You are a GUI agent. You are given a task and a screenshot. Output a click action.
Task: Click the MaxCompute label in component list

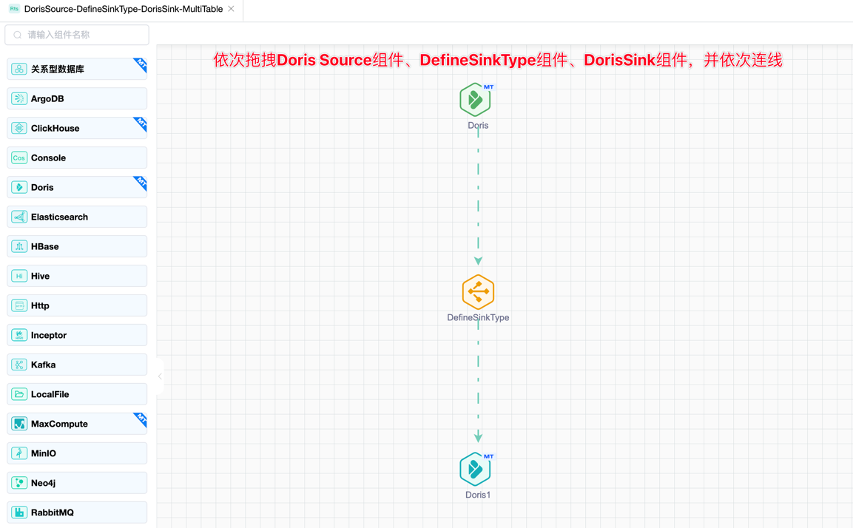pyautogui.click(x=59, y=424)
